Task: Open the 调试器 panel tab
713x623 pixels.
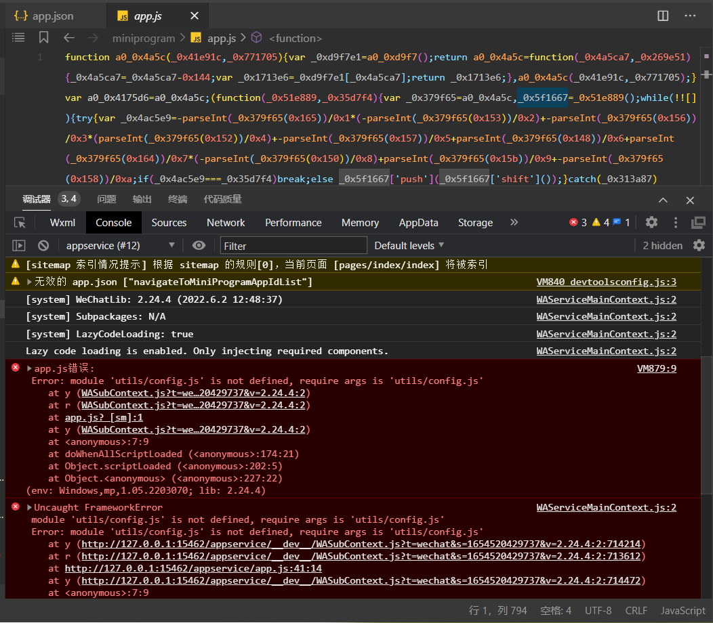Action: (37, 200)
